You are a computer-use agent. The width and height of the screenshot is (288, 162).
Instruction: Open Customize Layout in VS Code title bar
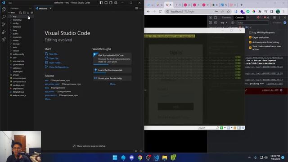(116, 3)
